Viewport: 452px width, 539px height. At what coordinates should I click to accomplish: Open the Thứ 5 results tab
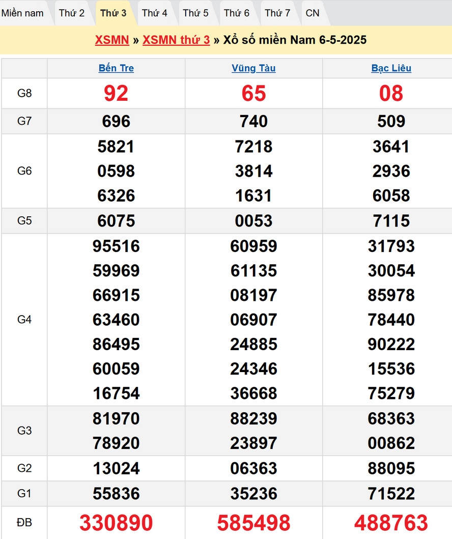(x=196, y=13)
